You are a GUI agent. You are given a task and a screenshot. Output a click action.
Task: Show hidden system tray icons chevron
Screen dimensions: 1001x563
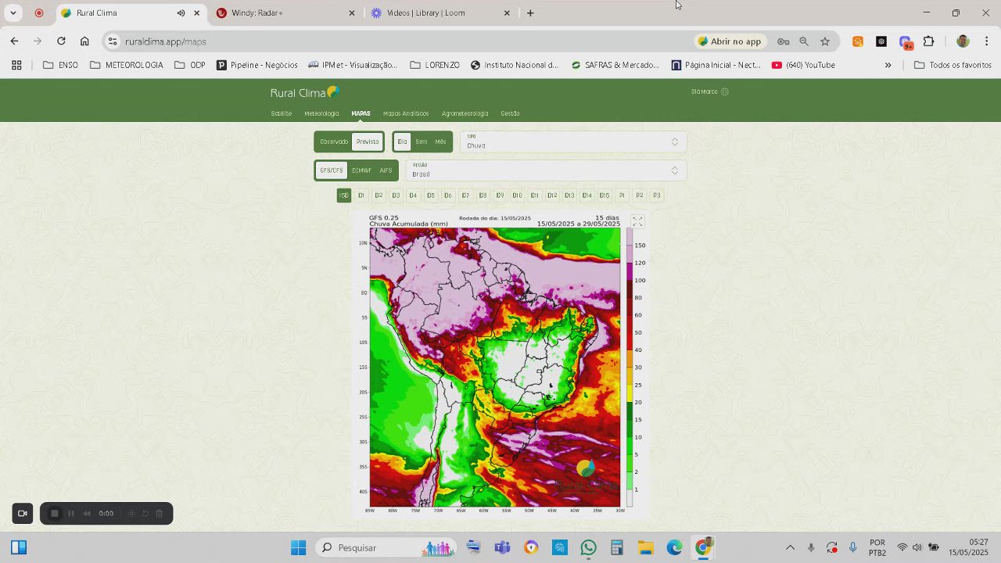(790, 547)
